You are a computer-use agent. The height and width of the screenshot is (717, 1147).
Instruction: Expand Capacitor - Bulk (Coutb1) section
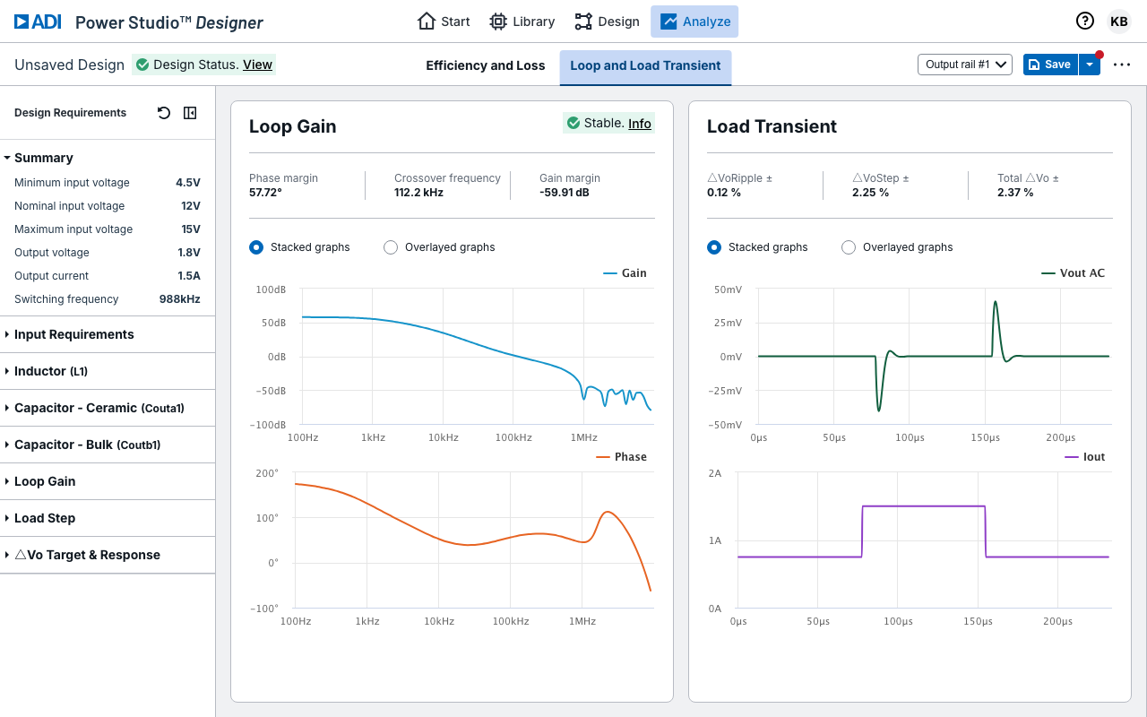(x=108, y=445)
